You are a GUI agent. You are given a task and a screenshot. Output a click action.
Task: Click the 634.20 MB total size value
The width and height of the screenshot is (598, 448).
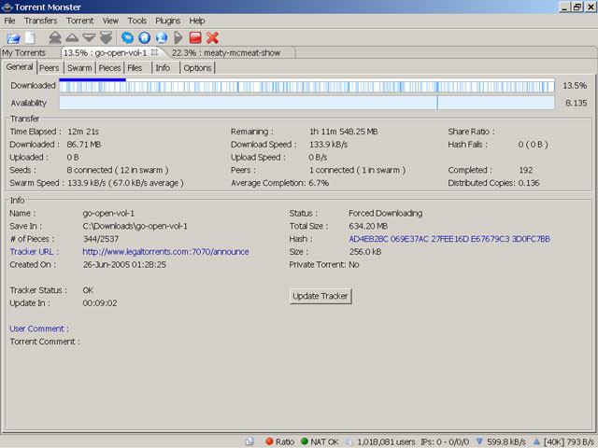tap(368, 226)
